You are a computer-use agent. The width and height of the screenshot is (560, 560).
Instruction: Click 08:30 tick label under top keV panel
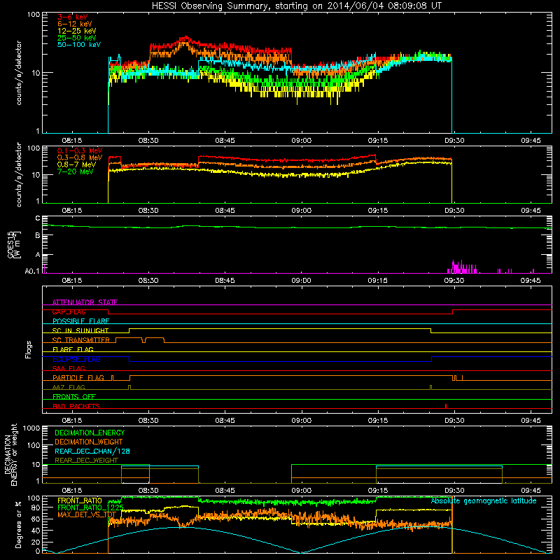(148, 141)
